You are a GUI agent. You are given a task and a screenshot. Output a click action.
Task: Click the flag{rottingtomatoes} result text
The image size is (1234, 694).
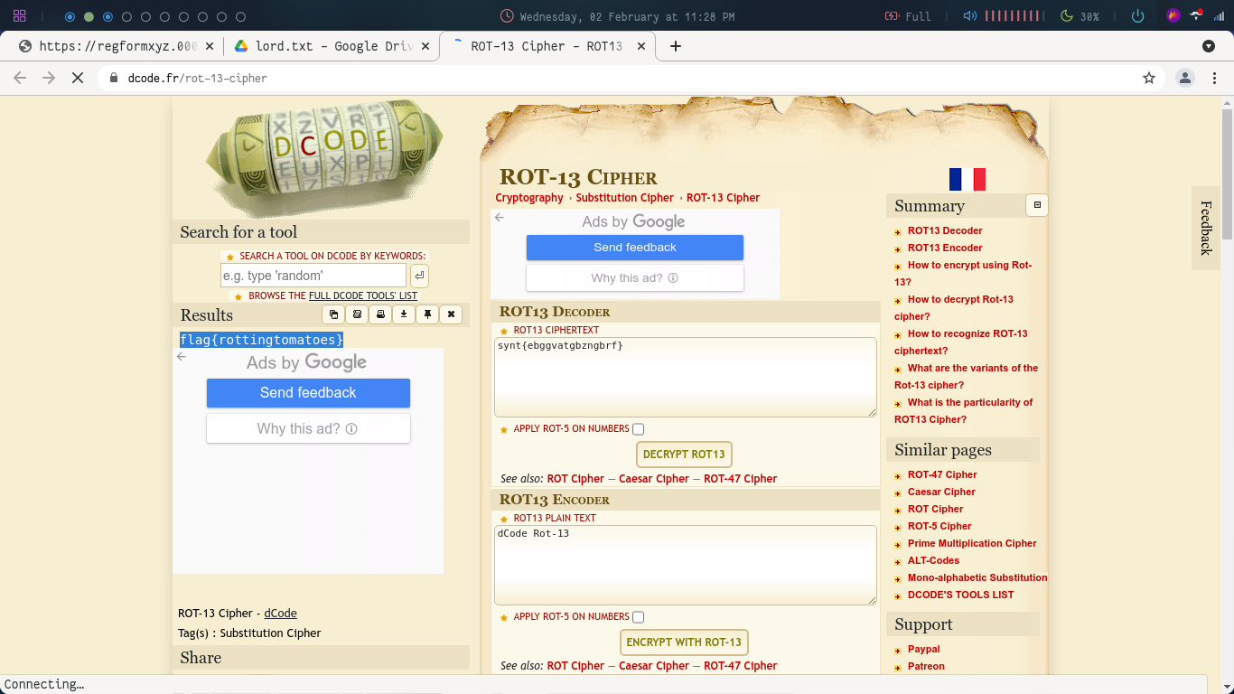pos(262,340)
